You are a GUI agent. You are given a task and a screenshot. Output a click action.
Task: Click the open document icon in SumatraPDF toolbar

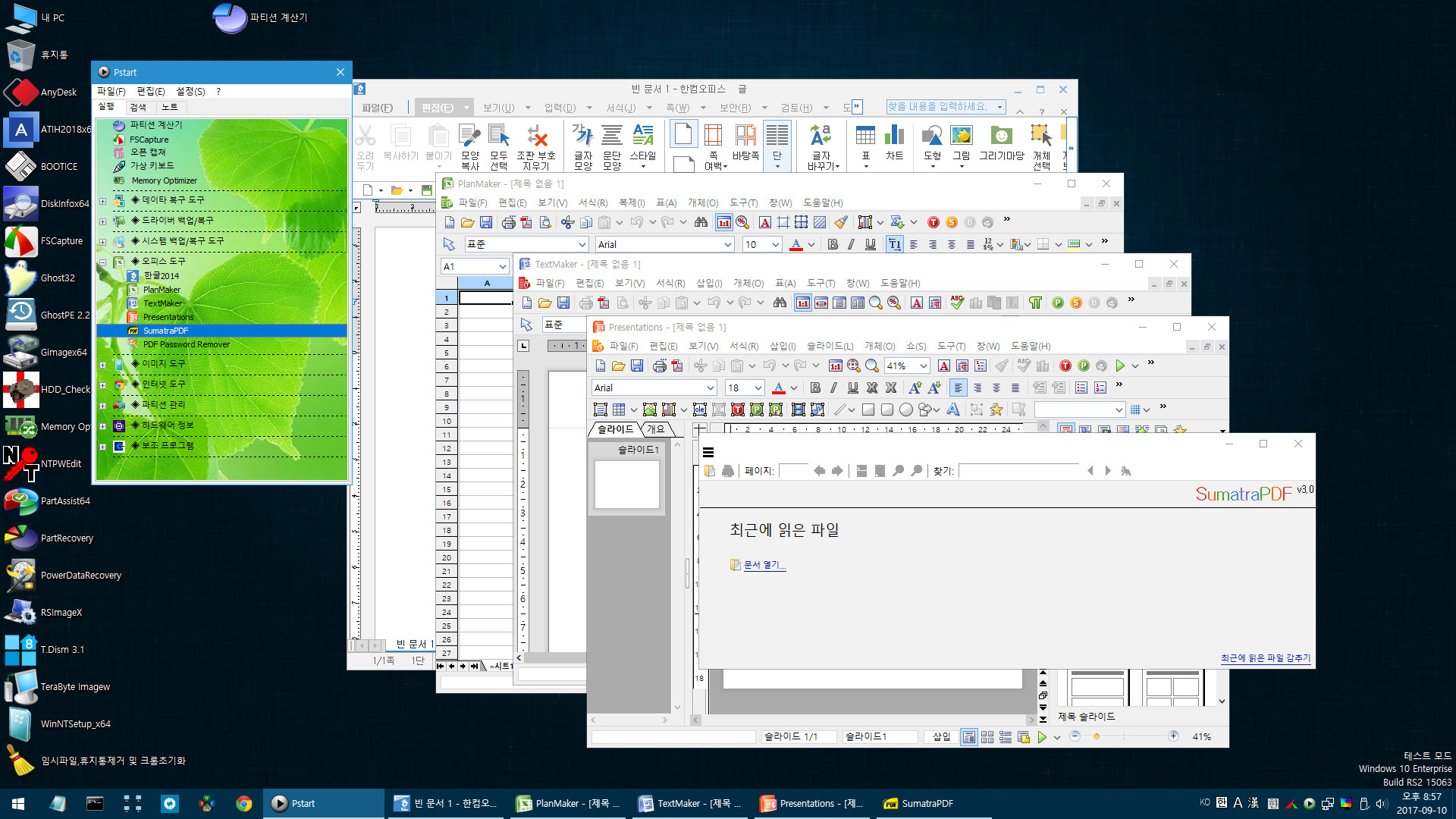710,471
